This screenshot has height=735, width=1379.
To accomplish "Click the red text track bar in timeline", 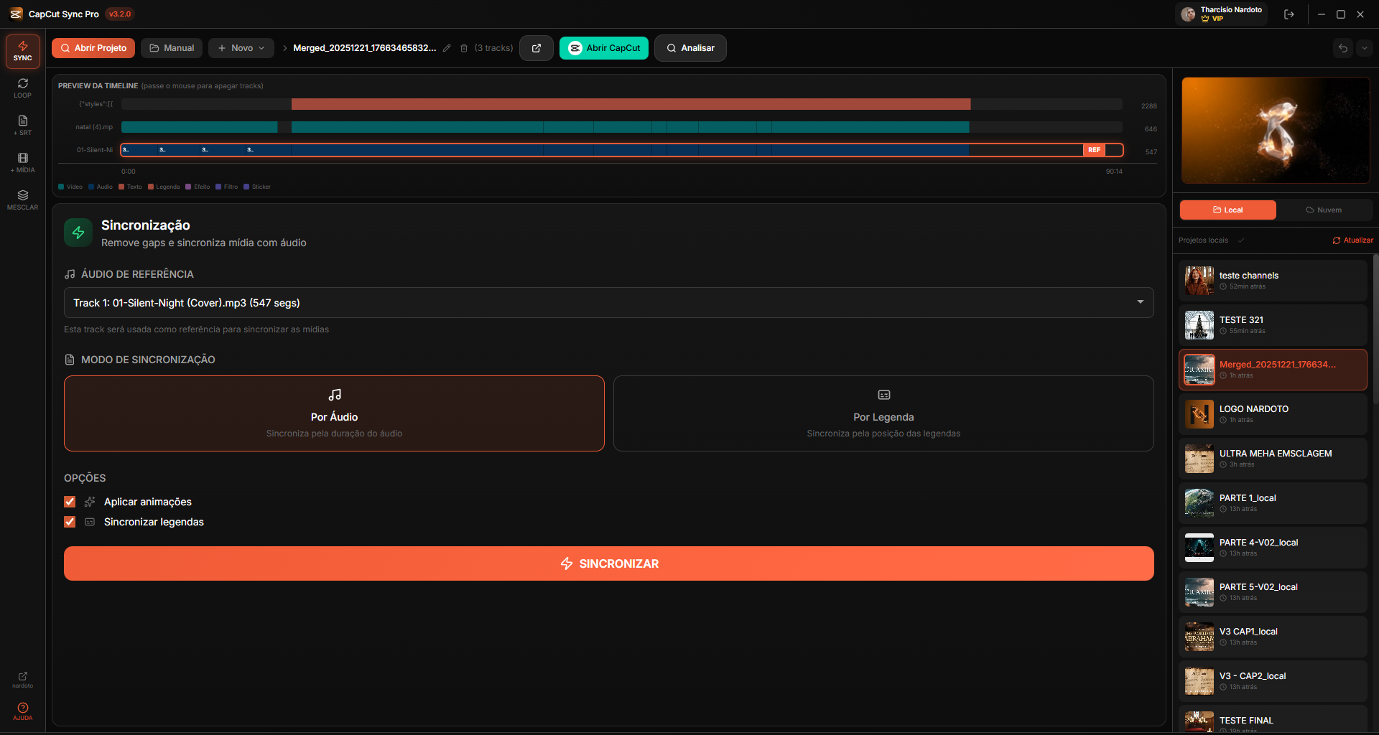I will pyautogui.click(x=631, y=105).
